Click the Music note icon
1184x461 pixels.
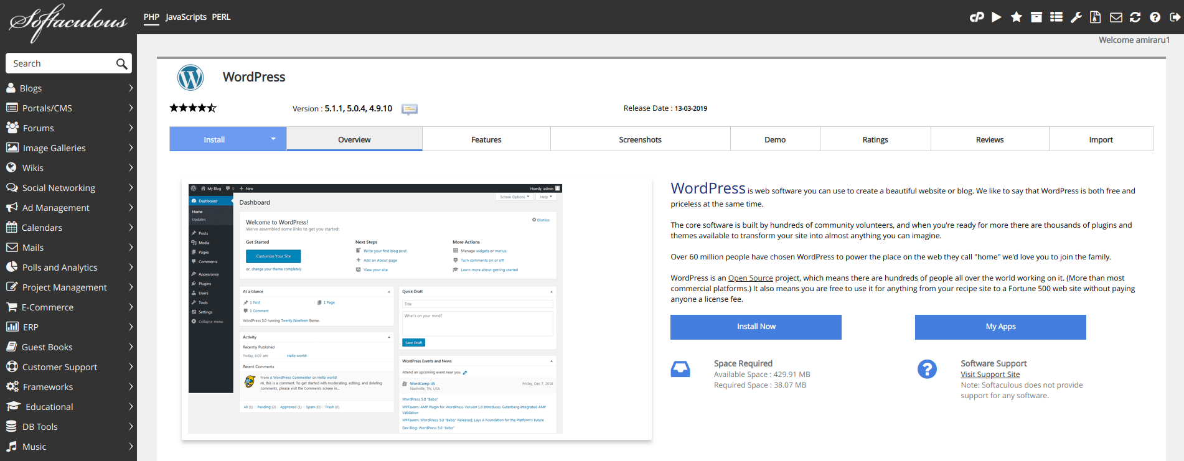point(11,446)
